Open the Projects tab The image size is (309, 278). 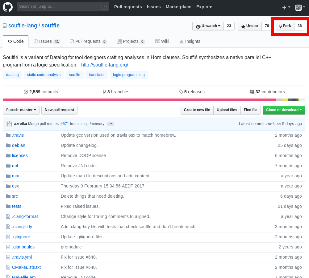pos(131,41)
